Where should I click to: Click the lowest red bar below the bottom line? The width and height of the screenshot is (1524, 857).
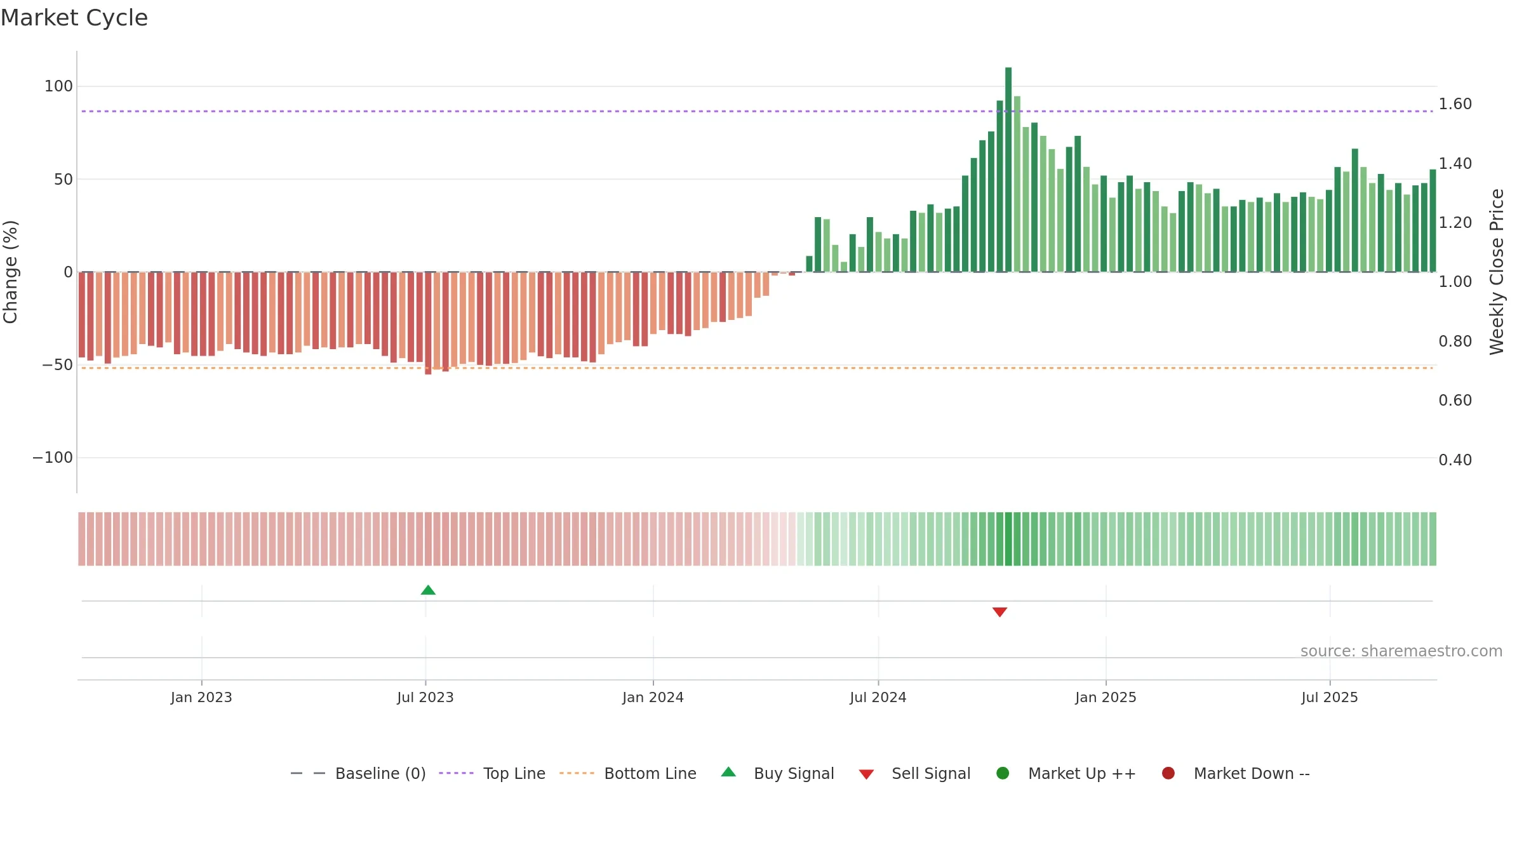428,323
